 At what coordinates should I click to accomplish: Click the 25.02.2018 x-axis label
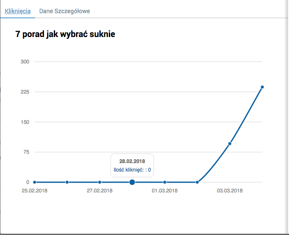tap(35, 191)
